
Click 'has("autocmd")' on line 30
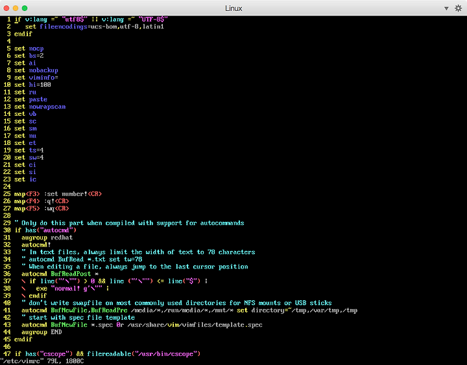tap(51, 230)
